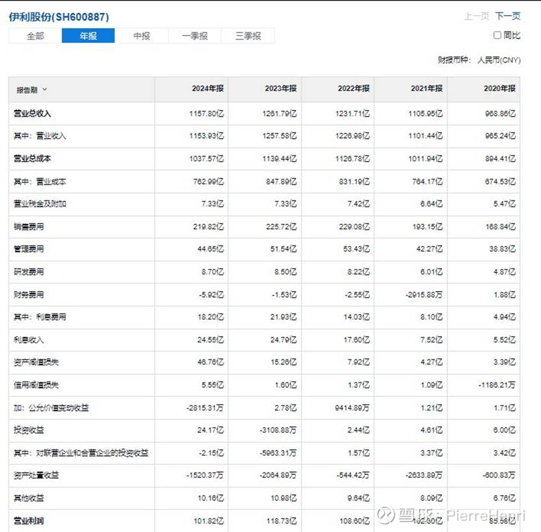Image resolution: width=541 pixels, height=532 pixels.
Task: Select the 年报 tab
Action: pyautogui.click(x=88, y=36)
